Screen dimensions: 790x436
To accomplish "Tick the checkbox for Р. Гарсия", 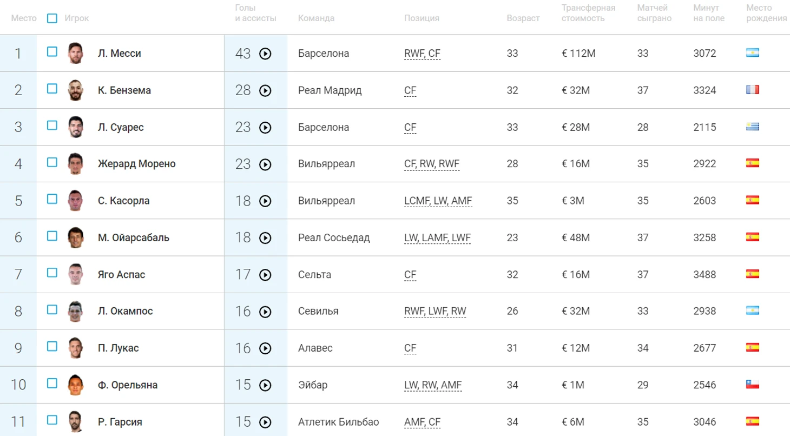I will [52, 420].
